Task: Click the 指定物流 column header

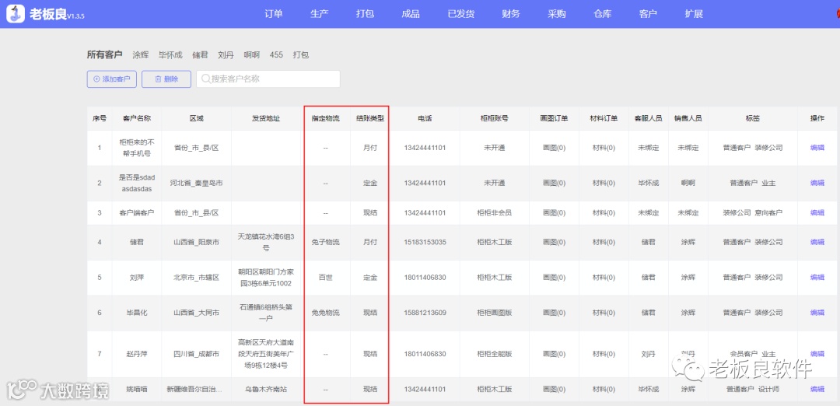Action: pos(325,119)
